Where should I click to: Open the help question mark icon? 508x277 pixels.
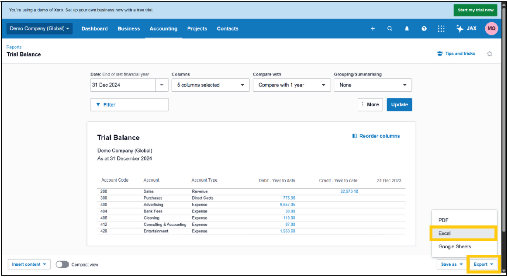[424, 28]
